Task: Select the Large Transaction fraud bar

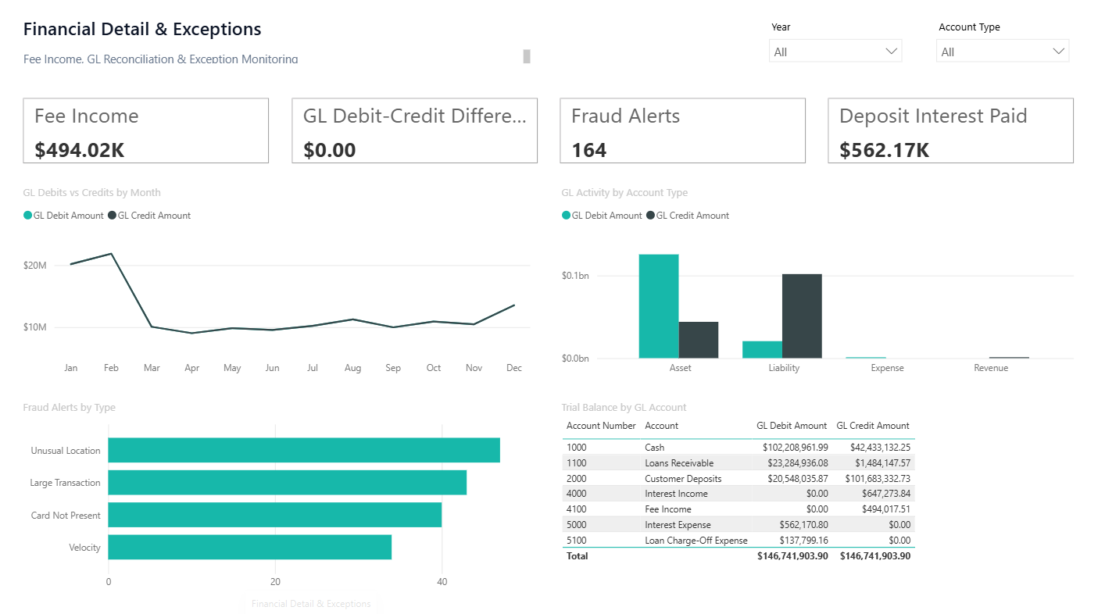Action: pos(288,482)
